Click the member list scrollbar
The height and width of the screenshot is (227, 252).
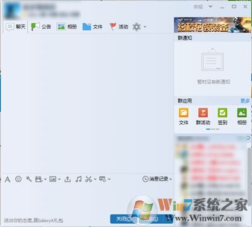[249, 177]
